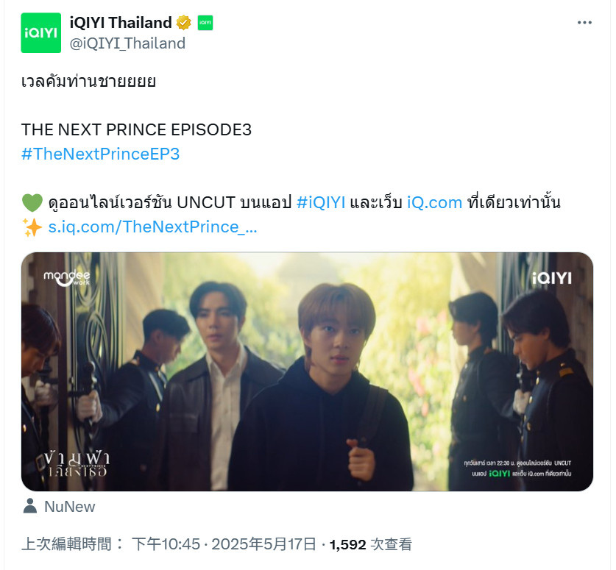Open the iQIYI Thailand display name
Screen dimensions: 616x570
point(121,23)
